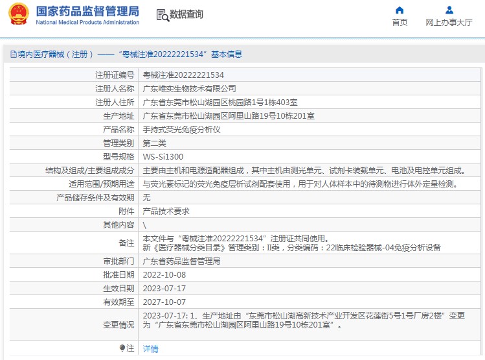Open the 首页 menu text label
The height and width of the screenshot is (360, 485).
400,23
